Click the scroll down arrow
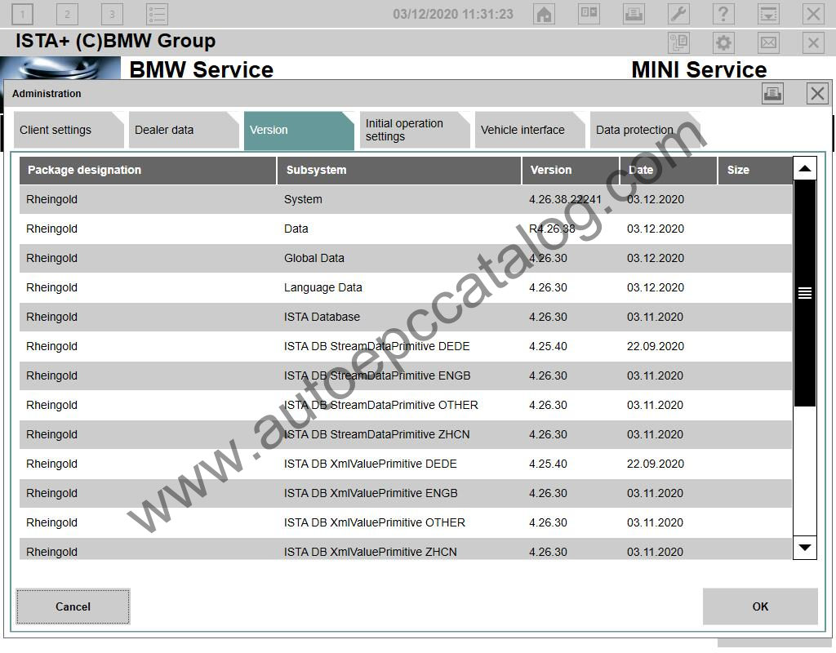Viewport: 836px width, 653px height. coord(805,548)
